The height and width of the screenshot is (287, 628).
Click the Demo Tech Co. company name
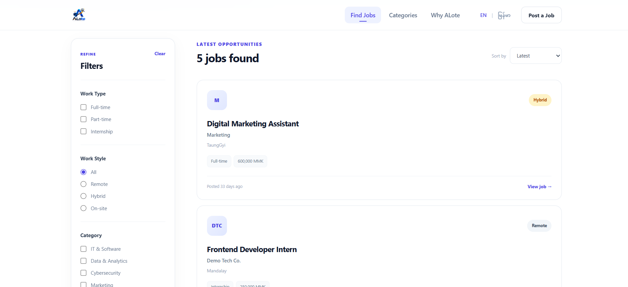pyautogui.click(x=224, y=261)
